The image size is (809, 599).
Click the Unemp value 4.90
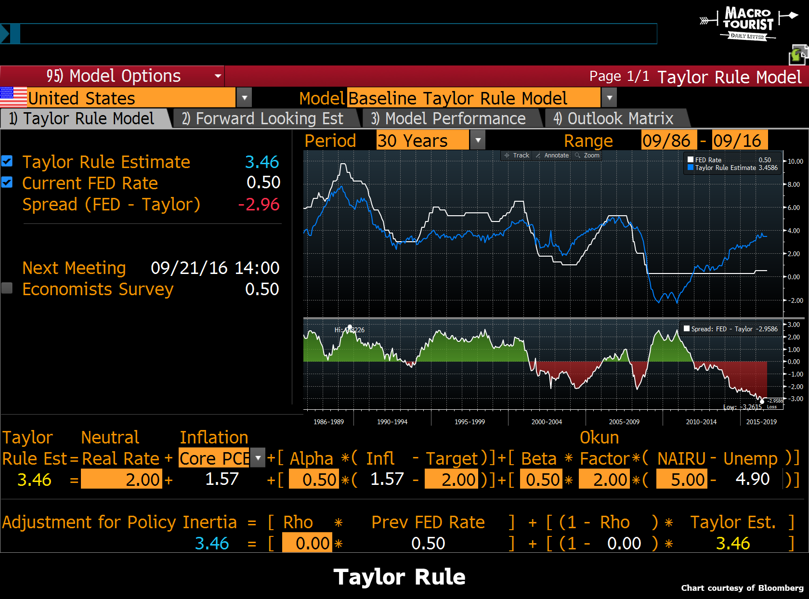pyautogui.click(x=753, y=479)
